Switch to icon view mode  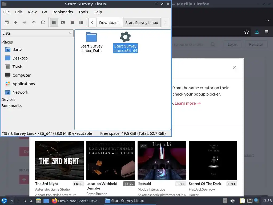click(54, 22)
